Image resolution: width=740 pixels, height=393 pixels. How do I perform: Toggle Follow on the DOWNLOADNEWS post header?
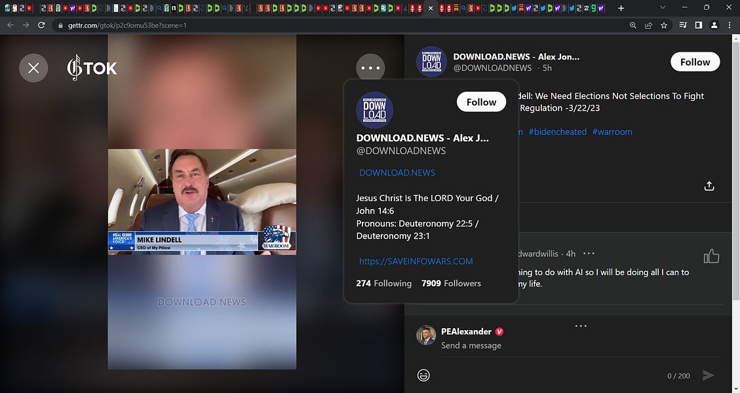click(x=694, y=61)
